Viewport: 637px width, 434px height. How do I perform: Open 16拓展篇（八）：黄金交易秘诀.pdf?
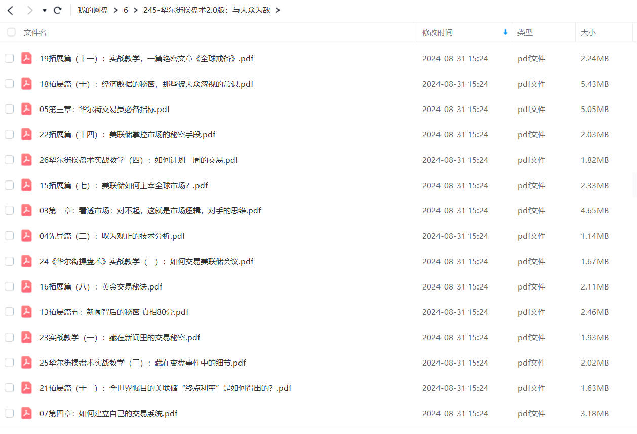101,286
